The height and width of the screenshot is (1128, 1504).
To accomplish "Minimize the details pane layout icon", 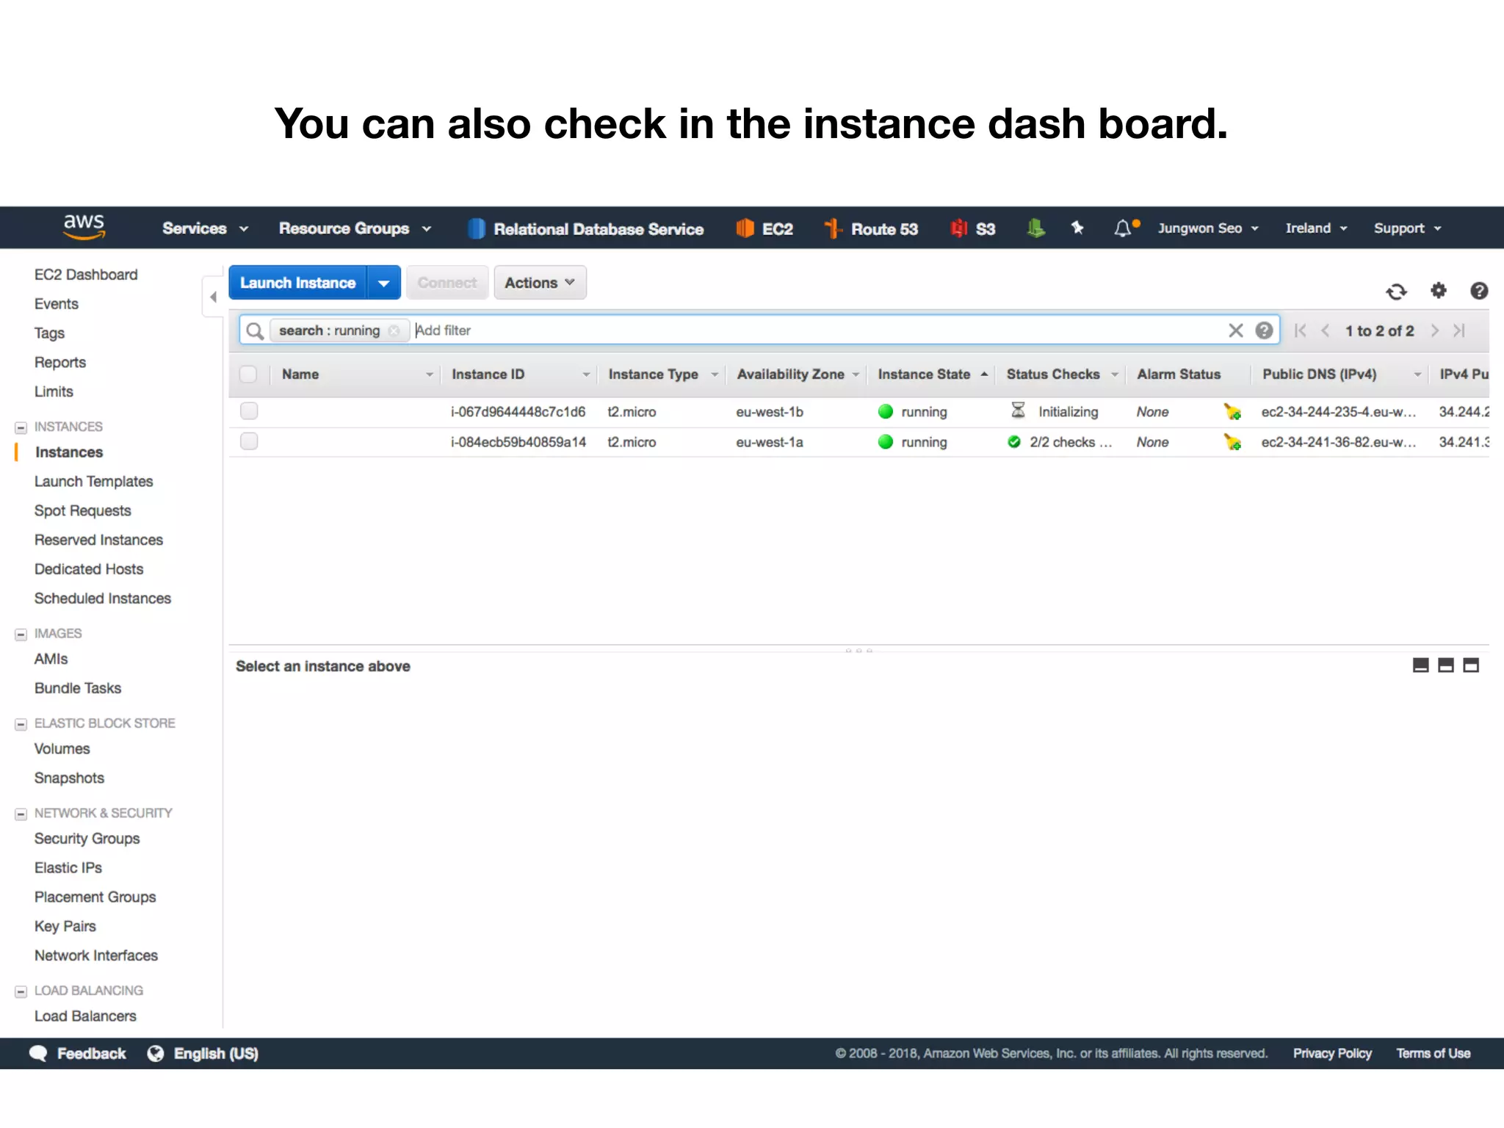I will pyautogui.click(x=1421, y=665).
